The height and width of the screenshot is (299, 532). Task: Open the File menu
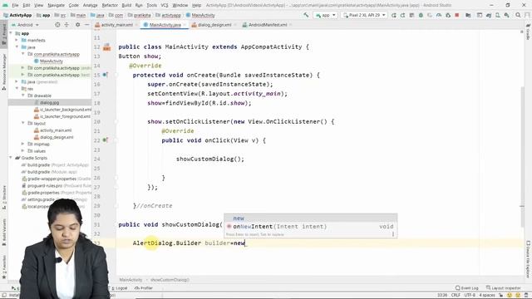(15, 5)
